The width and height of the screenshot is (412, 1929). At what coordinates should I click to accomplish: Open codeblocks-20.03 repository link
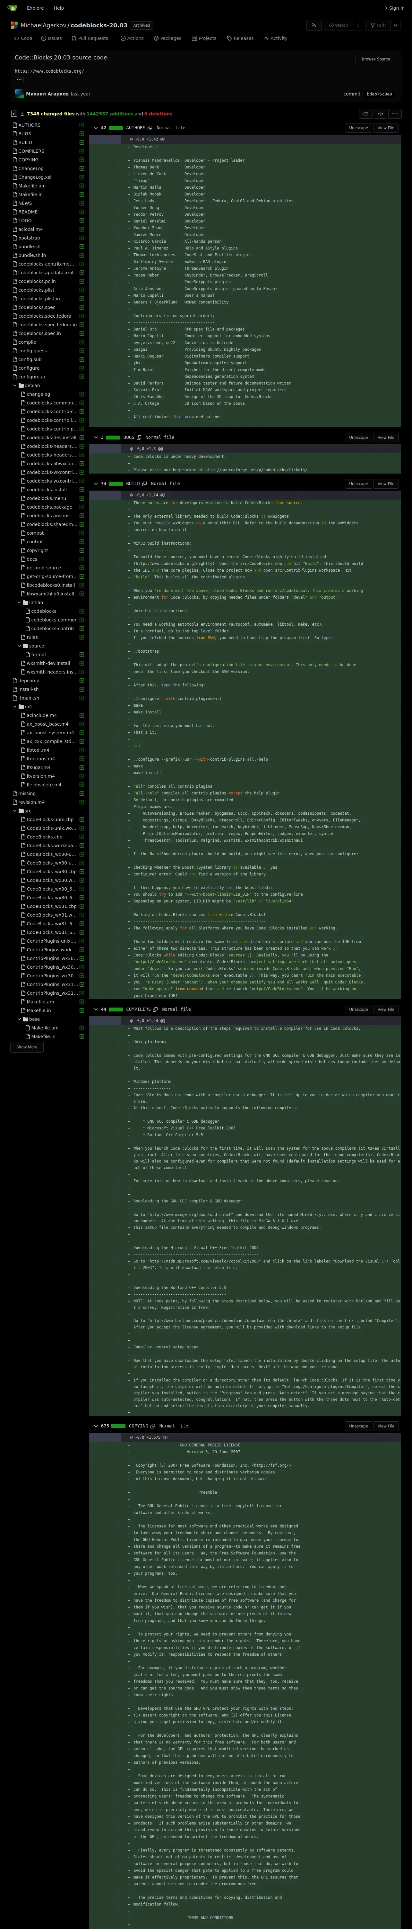point(99,25)
